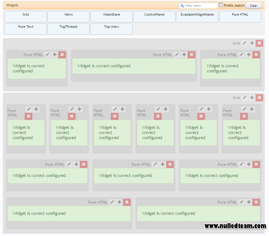Delete the upper Grid container

(x=259, y=43)
